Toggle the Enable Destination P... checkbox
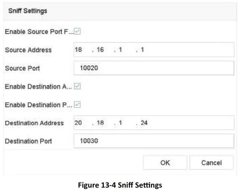Screen dimensions: 242x190 click(x=77, y=105)
